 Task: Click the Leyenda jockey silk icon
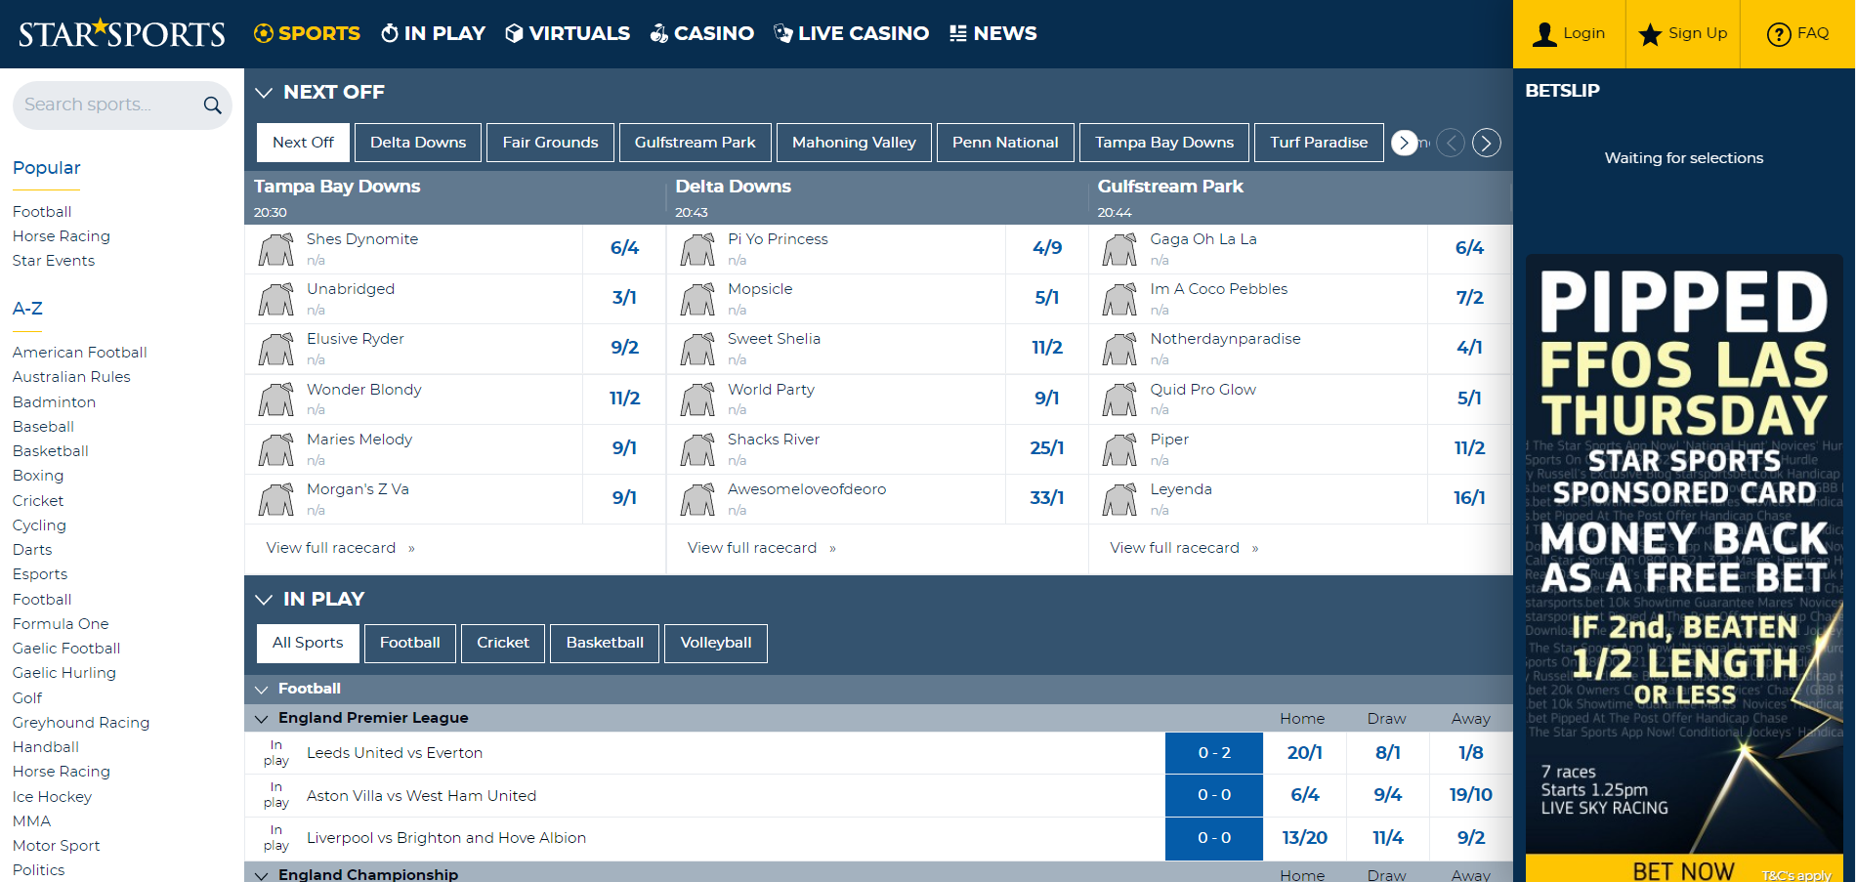[1119, 499]
